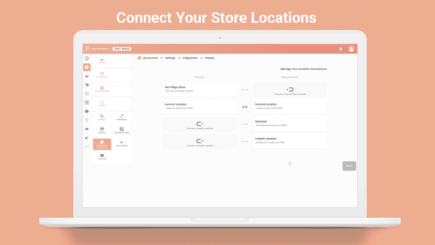
Task: Open Shop Social Media tile
Action: click(x=121, y=130)
